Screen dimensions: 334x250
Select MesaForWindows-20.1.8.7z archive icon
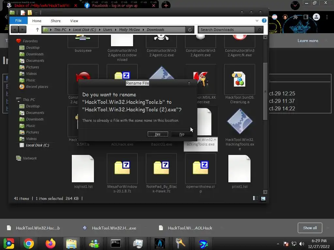click(x=122, y=169)
